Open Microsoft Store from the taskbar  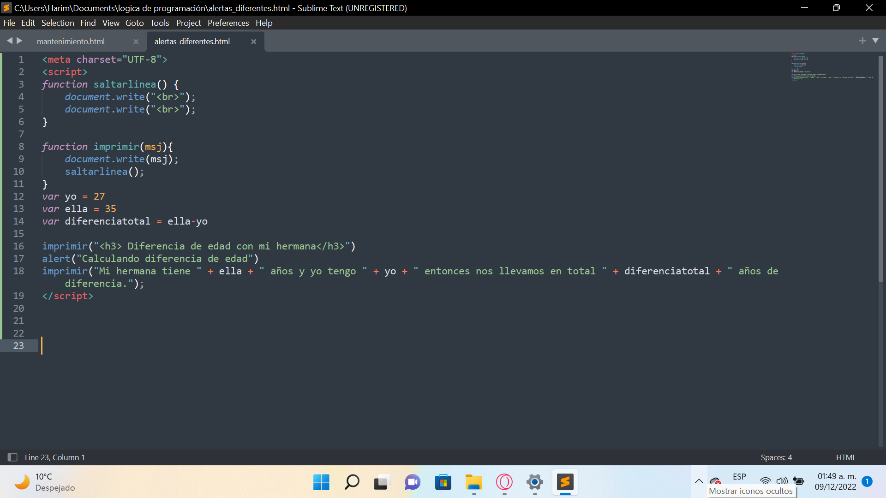click(443, 482)
